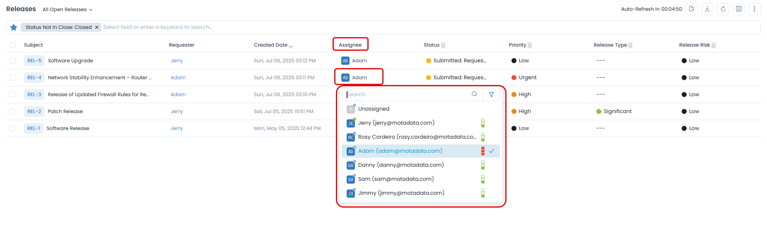Click the star saved-search icon
Image resolution: width=767 pixels, height=246 pixels.
point(14,27)
